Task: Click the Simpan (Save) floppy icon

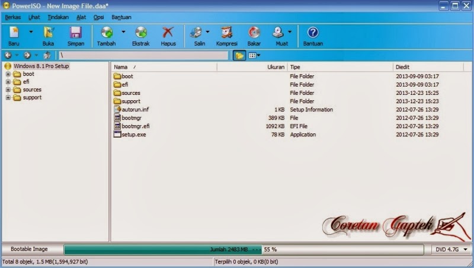Action: click(x=76, y=33)
